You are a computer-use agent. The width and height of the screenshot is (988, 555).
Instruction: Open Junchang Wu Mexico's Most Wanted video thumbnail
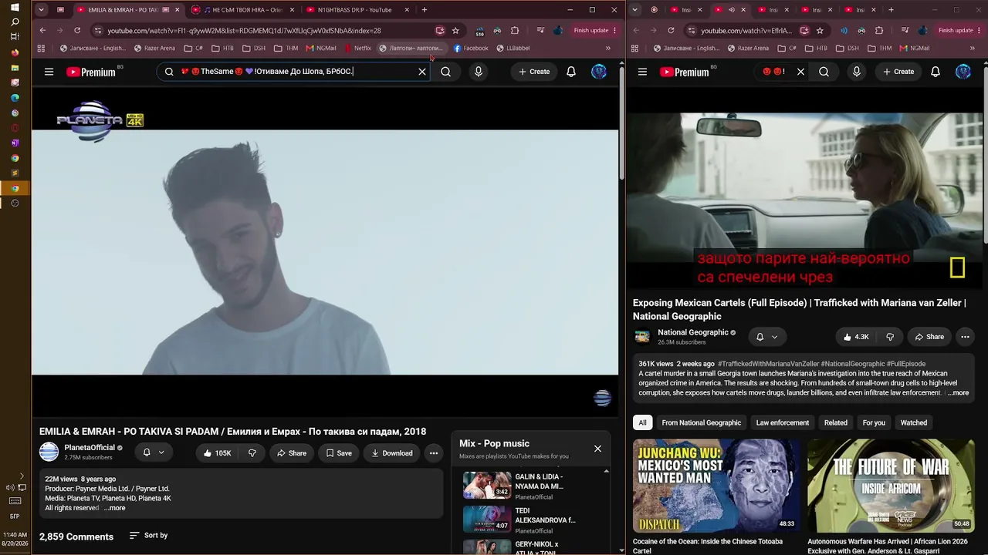[x=716, y=486]
